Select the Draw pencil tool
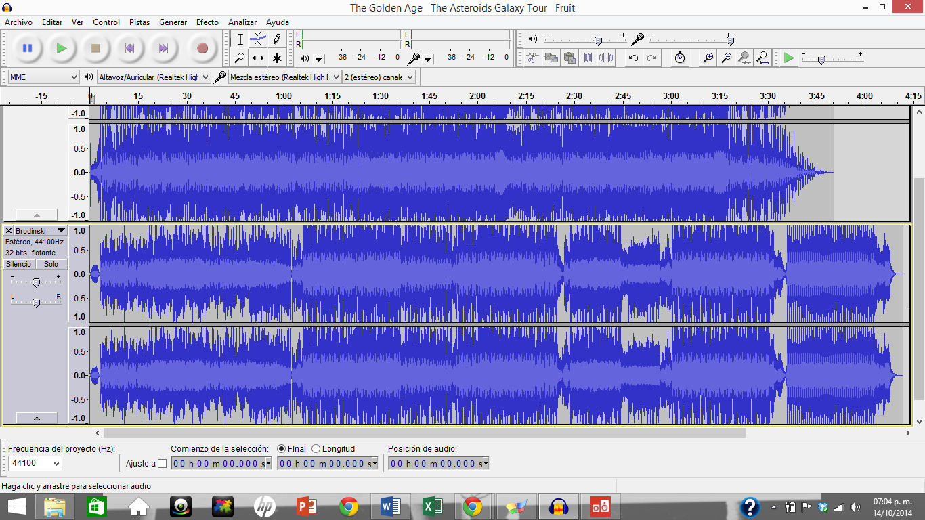The width and height of the screenshot is (925, 520). click(276, 39)
